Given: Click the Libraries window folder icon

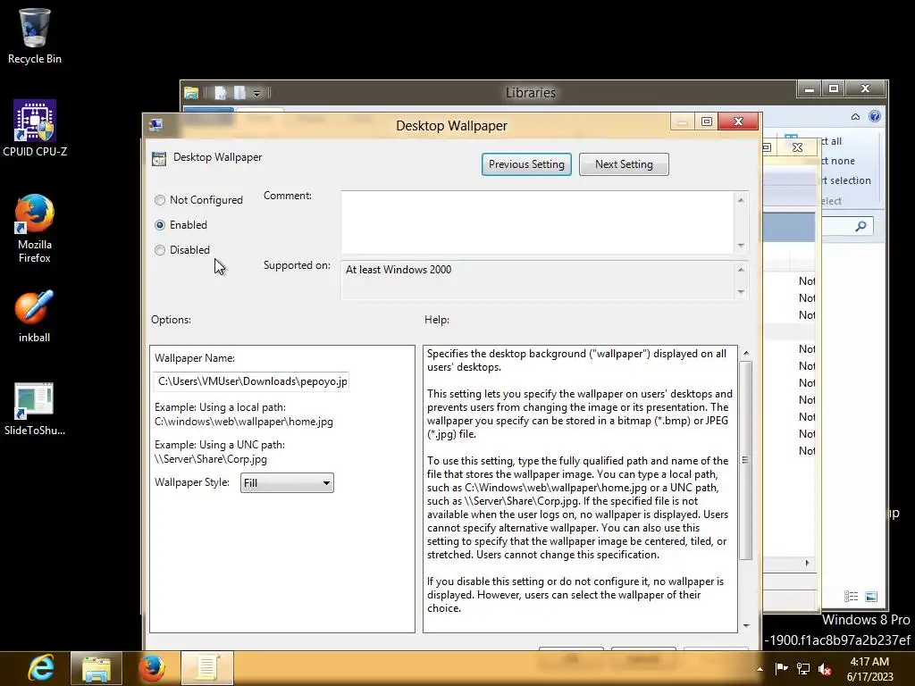Looking at the screenshot, I should pyautogui.click(x=191, y=92).
